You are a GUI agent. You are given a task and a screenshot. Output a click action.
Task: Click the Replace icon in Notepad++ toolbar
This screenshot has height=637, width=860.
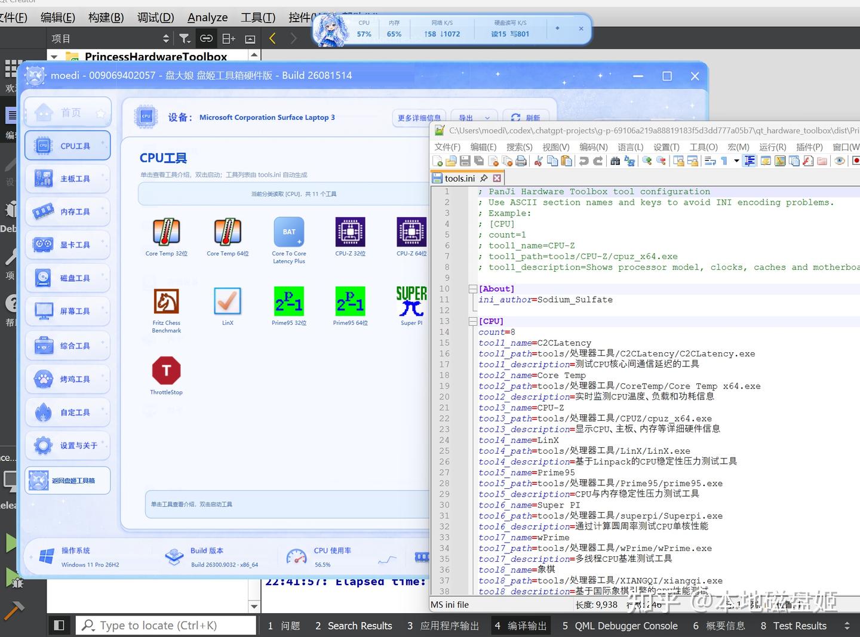pos(629,161)
